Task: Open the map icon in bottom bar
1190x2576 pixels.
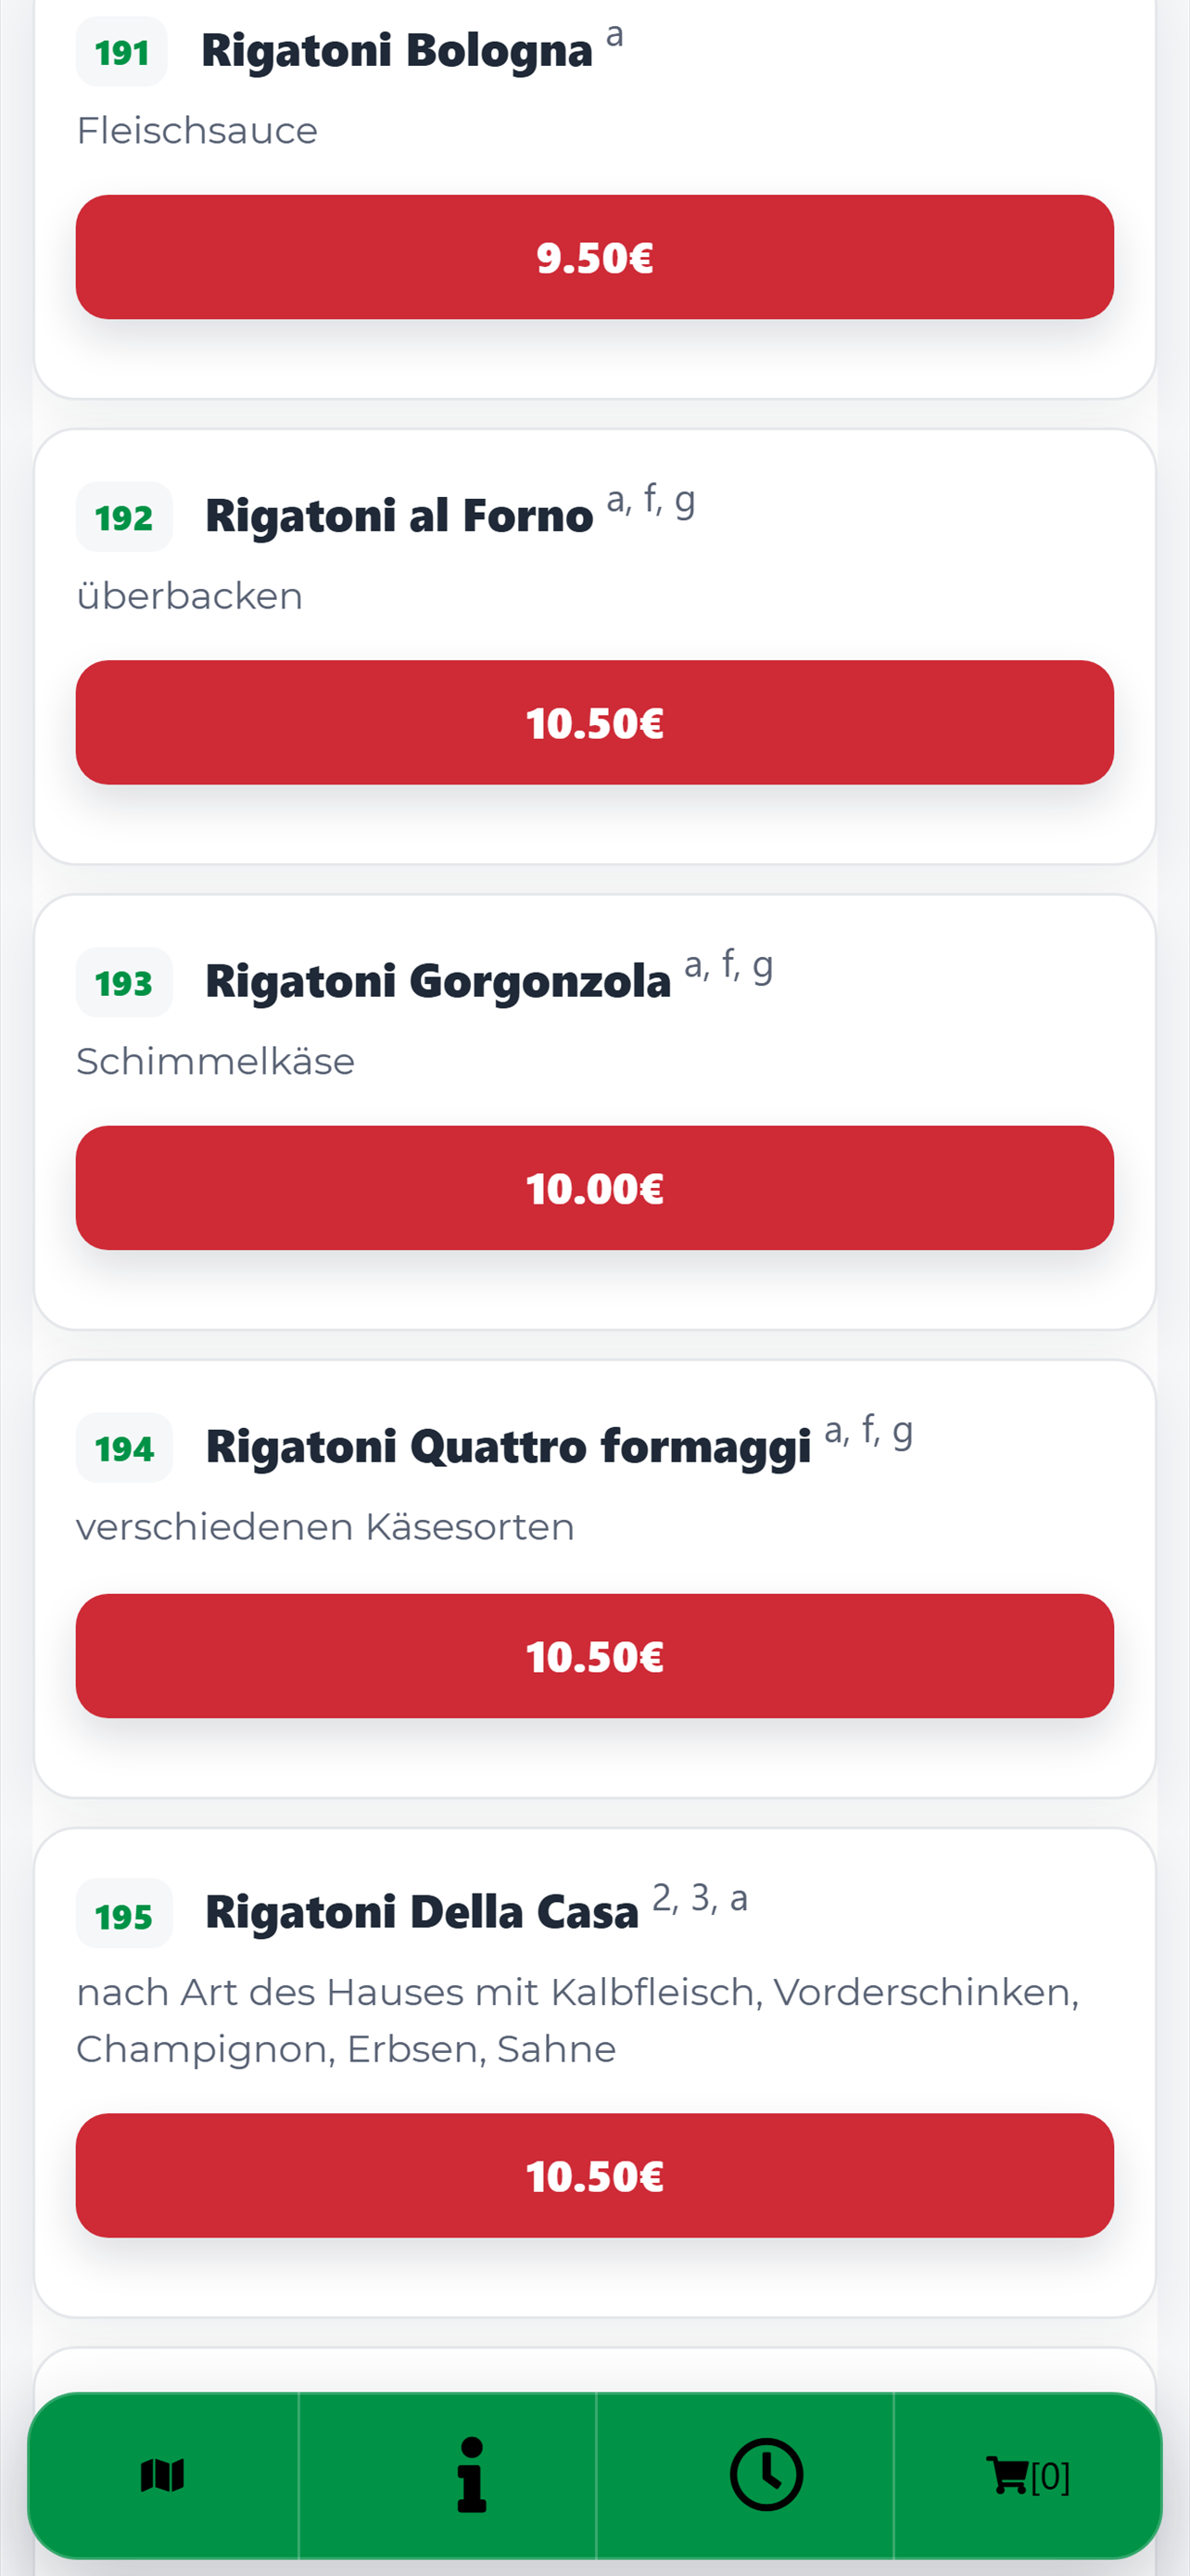Action: [163, 2475]
